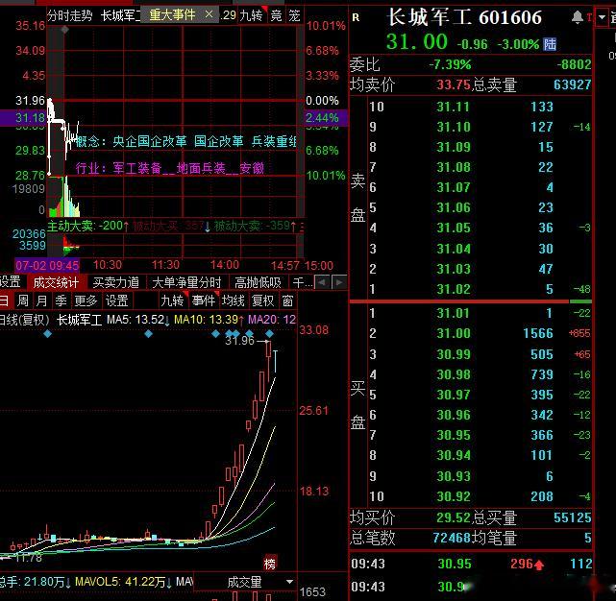Click the stock name 长城军工 601606
The height and width of the screenshot is (601, 616).
coord(465,17)
